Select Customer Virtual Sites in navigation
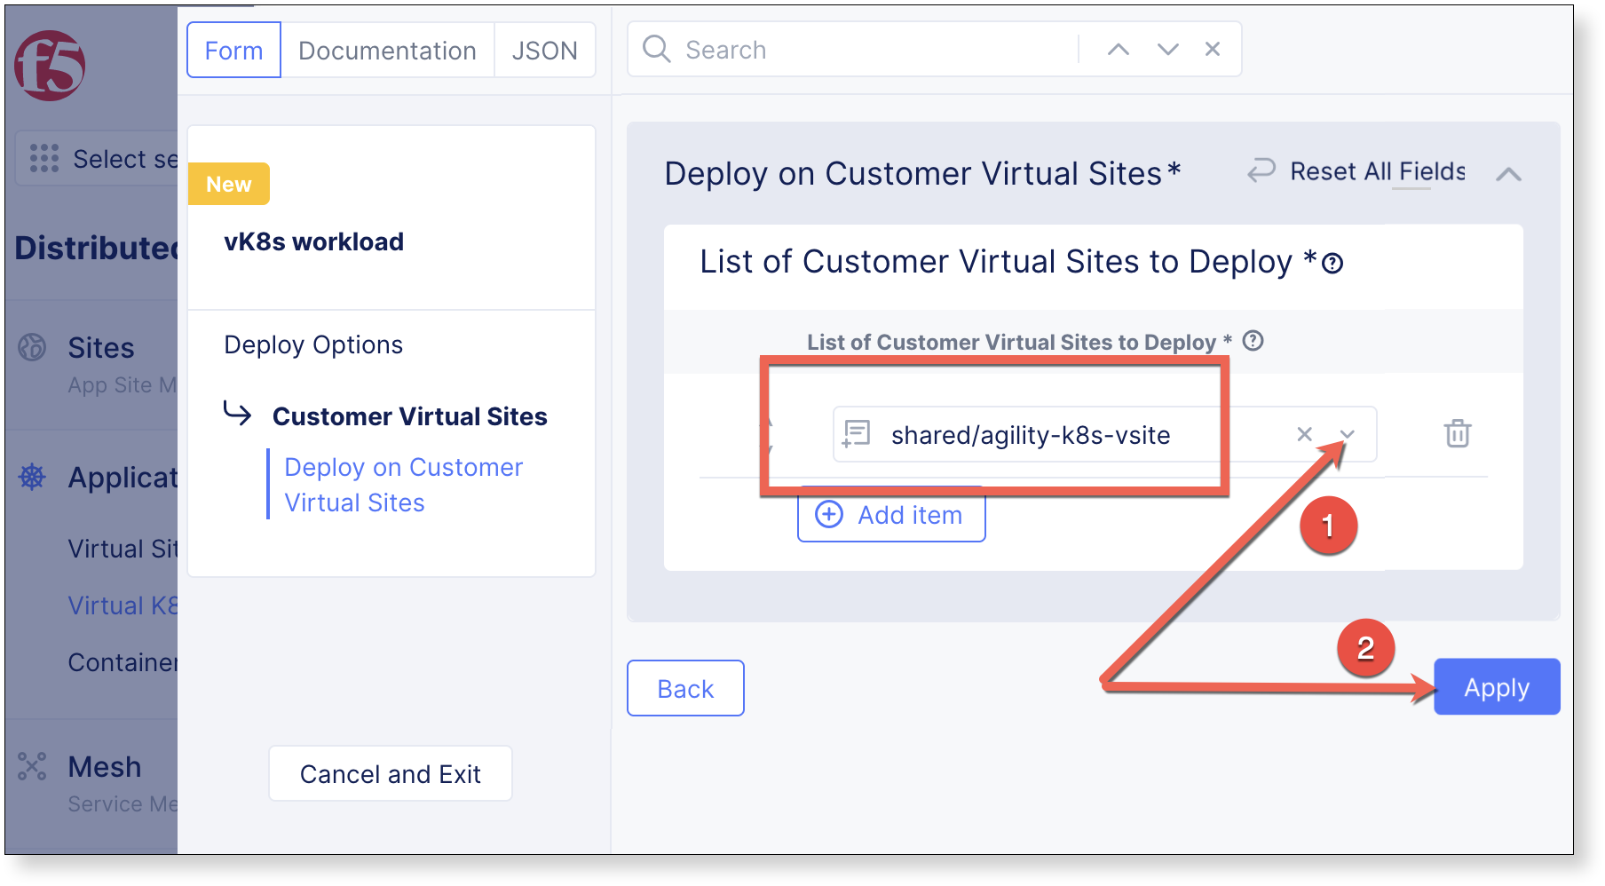The height and width of the screenshot is (886, 1605). (409, 416)
